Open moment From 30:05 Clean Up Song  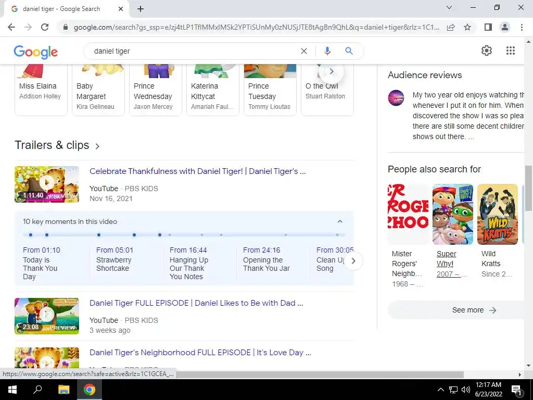pyautogui.click(x=332, y=259)
